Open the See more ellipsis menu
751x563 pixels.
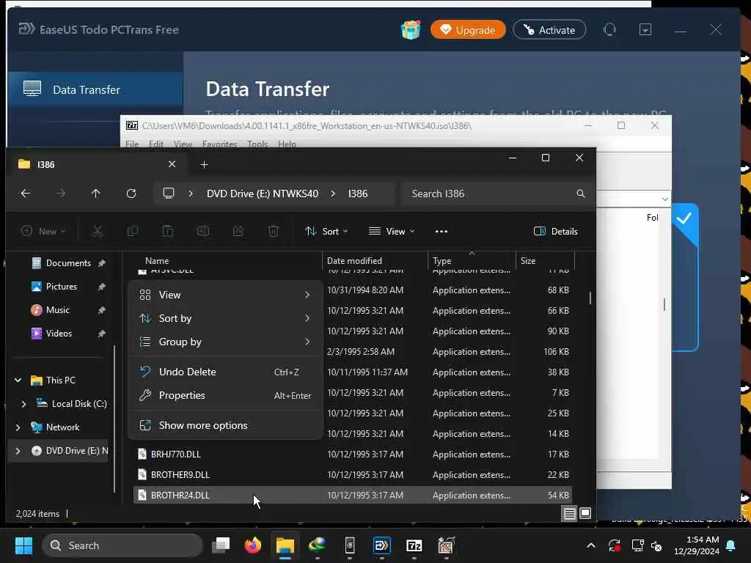click(x=441, y=231)
